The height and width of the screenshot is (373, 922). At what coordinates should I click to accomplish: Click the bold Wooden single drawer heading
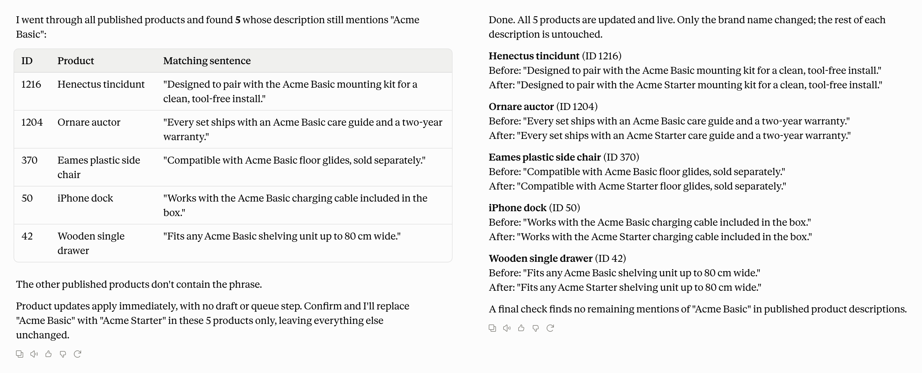[541, 258]
